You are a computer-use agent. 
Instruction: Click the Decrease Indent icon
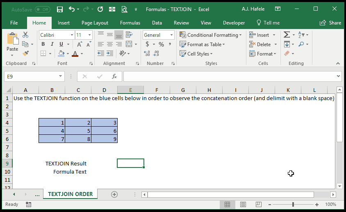click(101, 54)
